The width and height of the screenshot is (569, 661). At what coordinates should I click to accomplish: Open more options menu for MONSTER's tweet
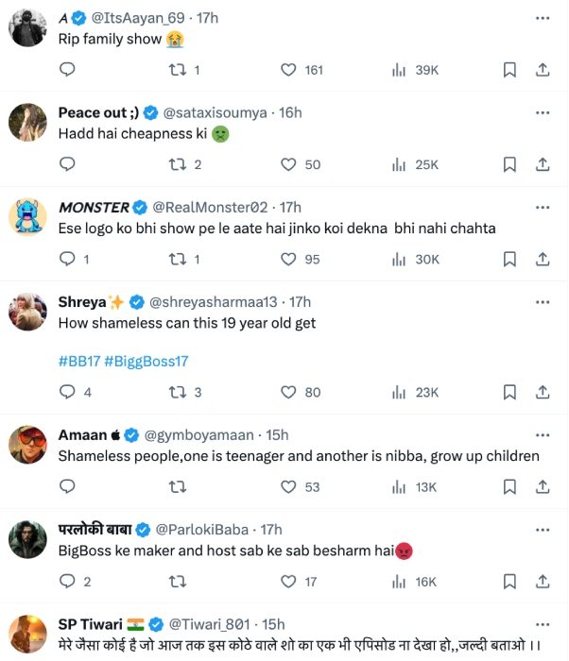pyautogui.click(x=543, y=207)
